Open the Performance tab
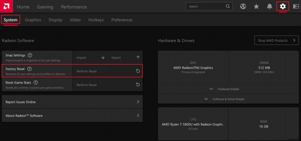 click(x=74, y=7)
